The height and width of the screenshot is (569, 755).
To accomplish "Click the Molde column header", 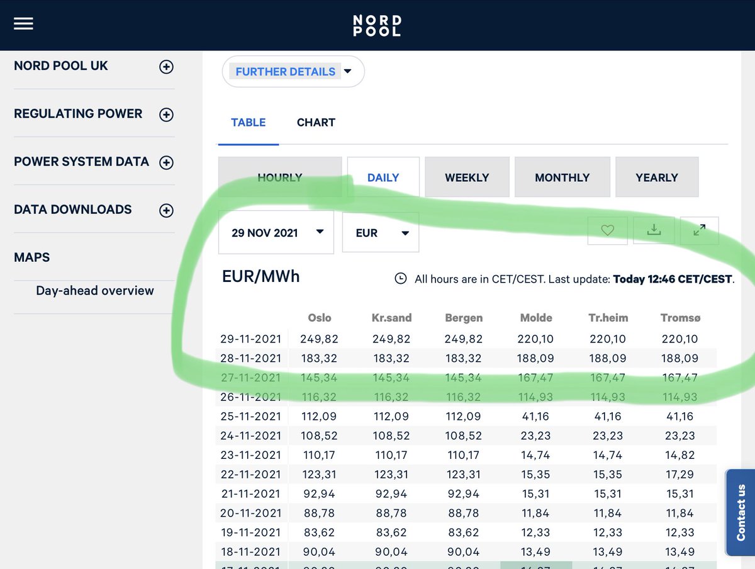I will coord(536,318).
